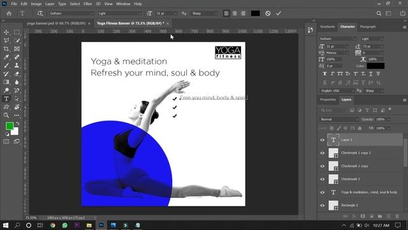This screenshot has width=408, height=230.
Task: Toggle Underline in Character panel
Action: tap(370, 74)
